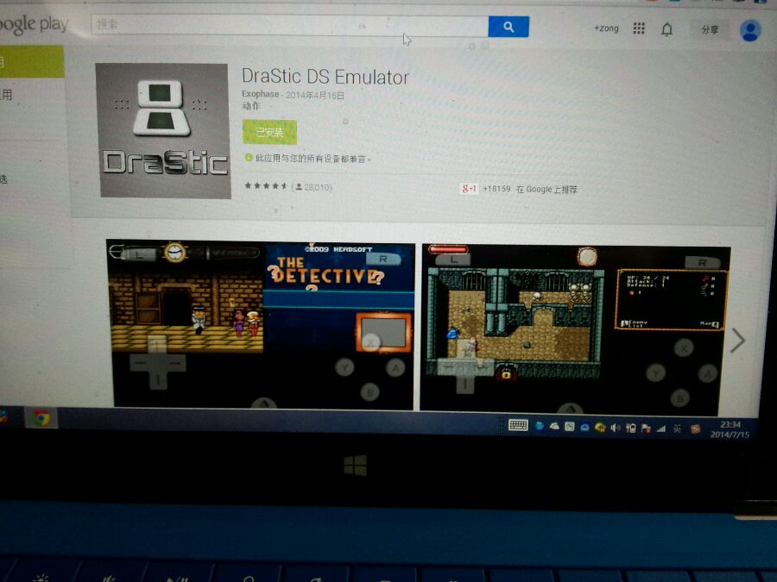Image resolution: width=777 pixels, height=582 pixels.
Task: Click the blue search magnifier button
Action: click(509, 27)
